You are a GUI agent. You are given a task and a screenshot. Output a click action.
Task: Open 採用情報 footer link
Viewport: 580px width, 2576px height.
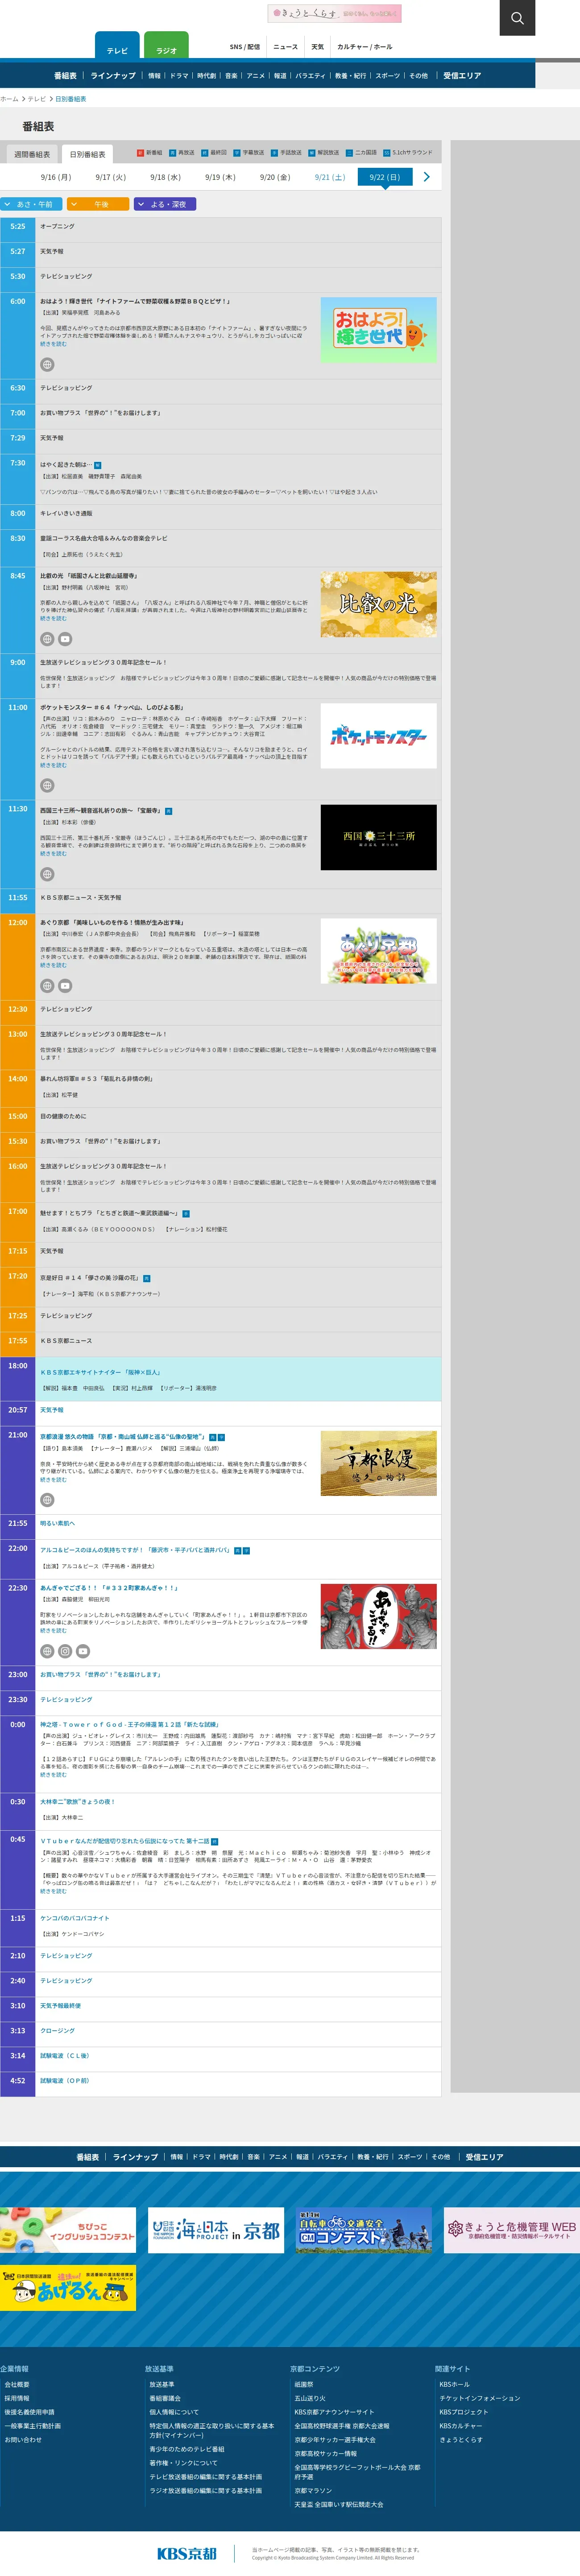coord(17,2398)
